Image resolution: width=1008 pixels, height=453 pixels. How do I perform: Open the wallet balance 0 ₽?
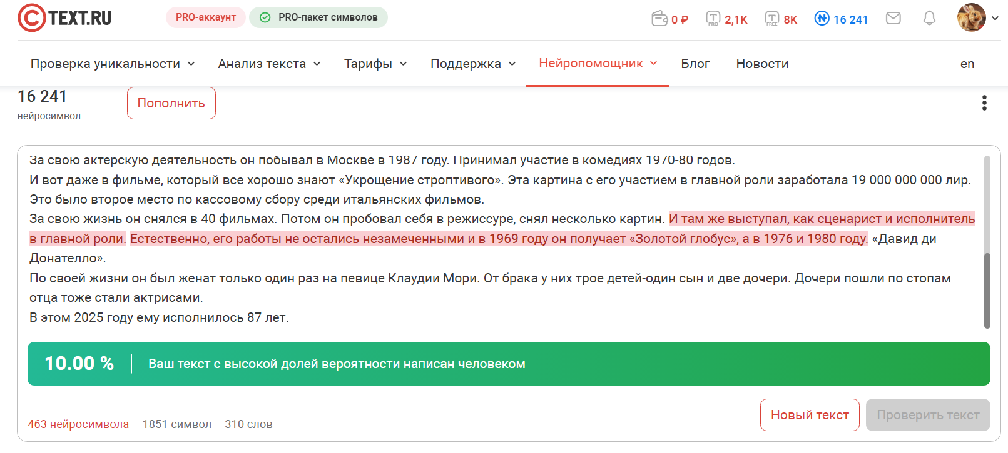click(x=669, y=19)
